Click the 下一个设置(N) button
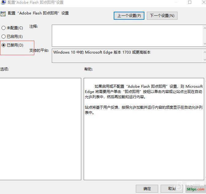Screen dimensions: 206x194 point(162,16)
